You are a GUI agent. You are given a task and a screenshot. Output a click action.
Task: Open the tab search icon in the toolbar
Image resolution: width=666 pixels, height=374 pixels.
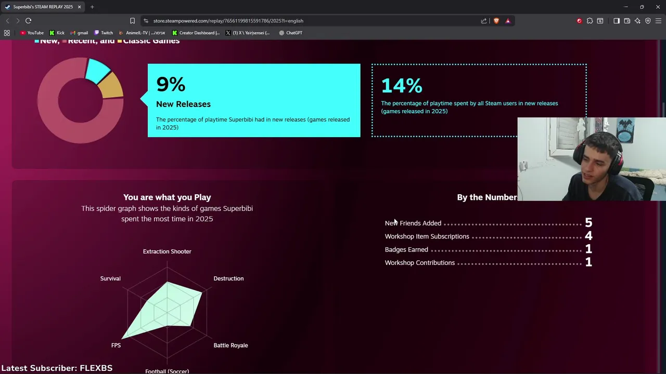600,21
